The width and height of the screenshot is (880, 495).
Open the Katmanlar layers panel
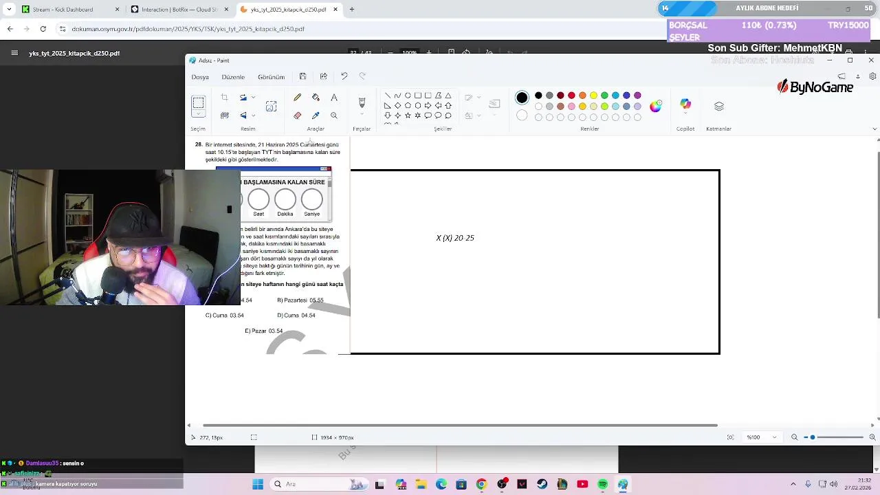pos(719,106)
